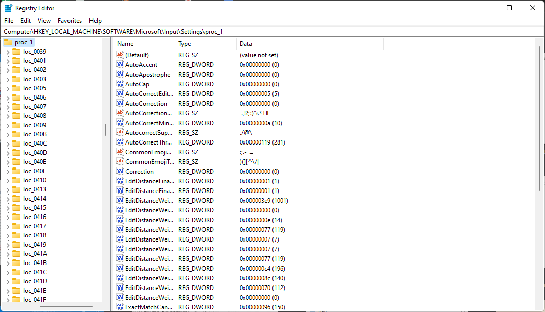Click the string icon of the CommonEmoji value with data :;.-_=
This screenshot has height=312, width=545.
pos(120,152)
